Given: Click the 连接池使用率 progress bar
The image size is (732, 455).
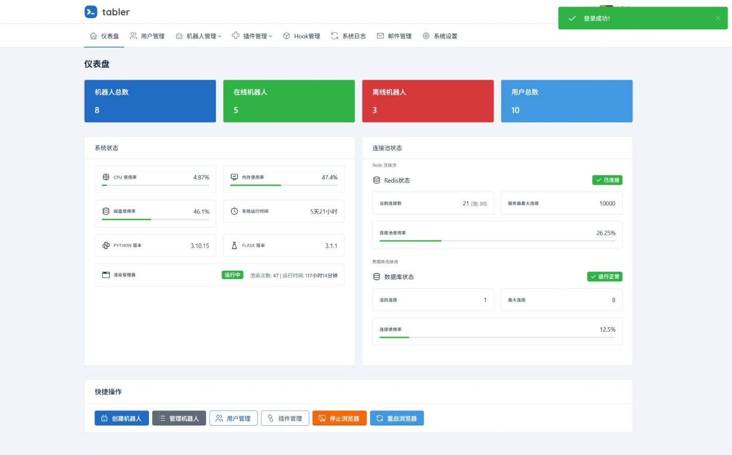Looking at the screenshot, I should tap(497, 241).
